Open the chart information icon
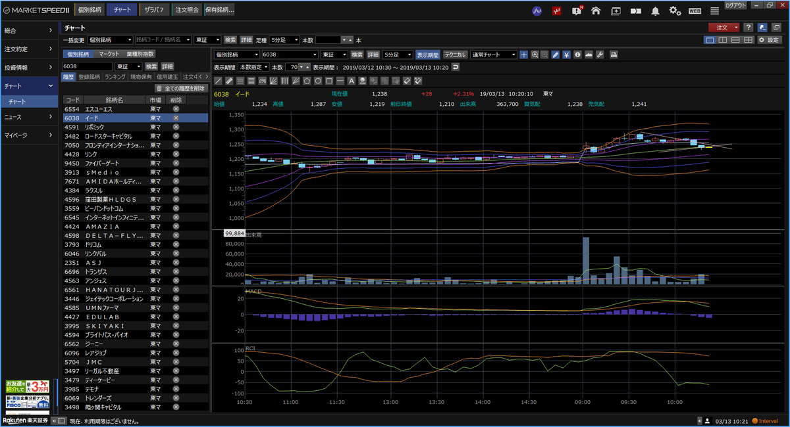The height and width of the screenshot is (427, 790). (x=577, y=55)
